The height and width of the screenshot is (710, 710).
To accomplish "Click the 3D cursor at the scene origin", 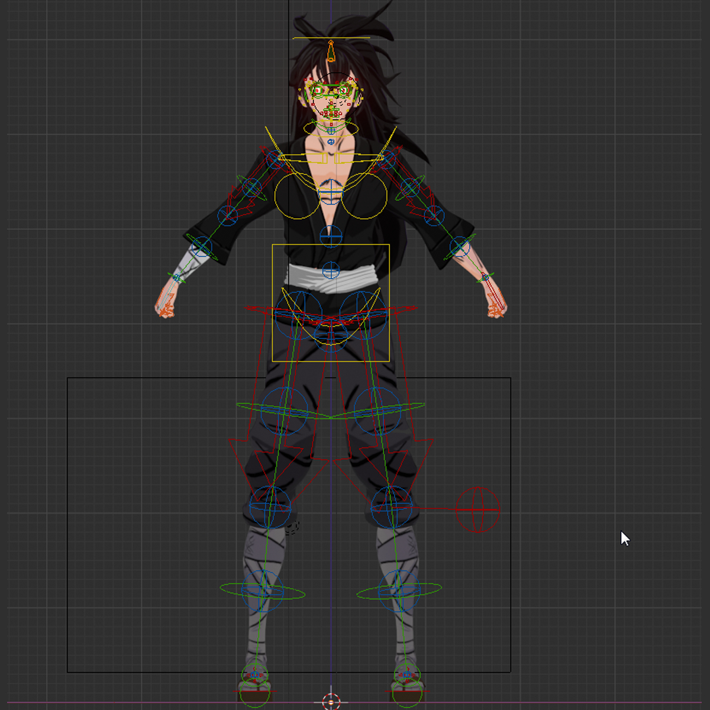I will click(331, 701).
